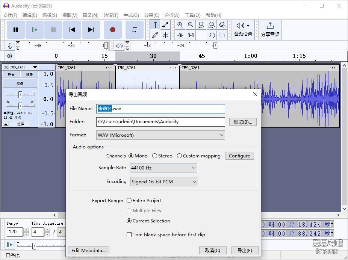This screenshot has width=348, height=260.
Task: Click the Zoom In magnifier
Action: tap(180, 25)
